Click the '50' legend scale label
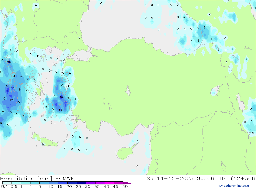Viewport: 256px width, 188px height. [125, 186]
